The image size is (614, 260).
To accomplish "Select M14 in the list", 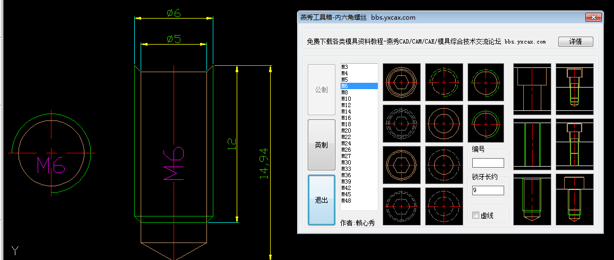I will (x=359, y=111).
